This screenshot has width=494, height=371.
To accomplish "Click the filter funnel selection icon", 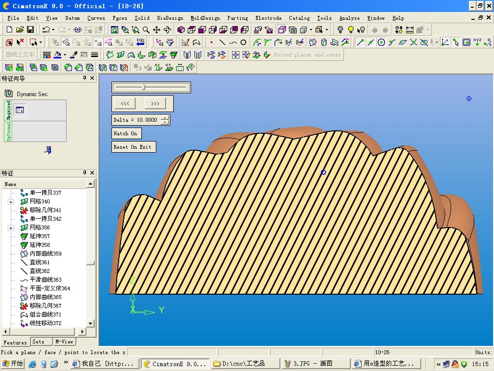I will click(170, 42).
